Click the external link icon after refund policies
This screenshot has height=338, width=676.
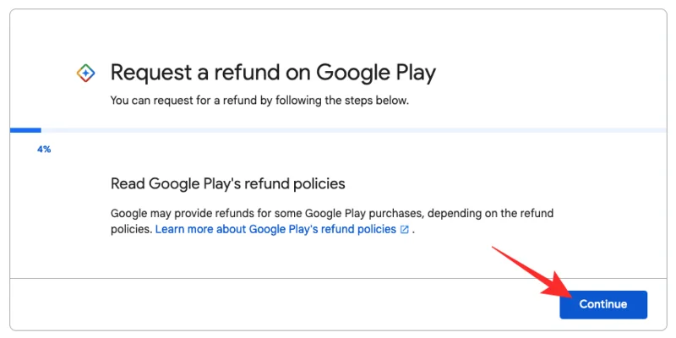tap(405, 230)
